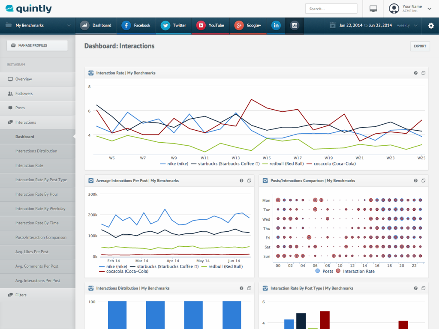Collapse the Interactions sidebar section

(x=38, y=122)
